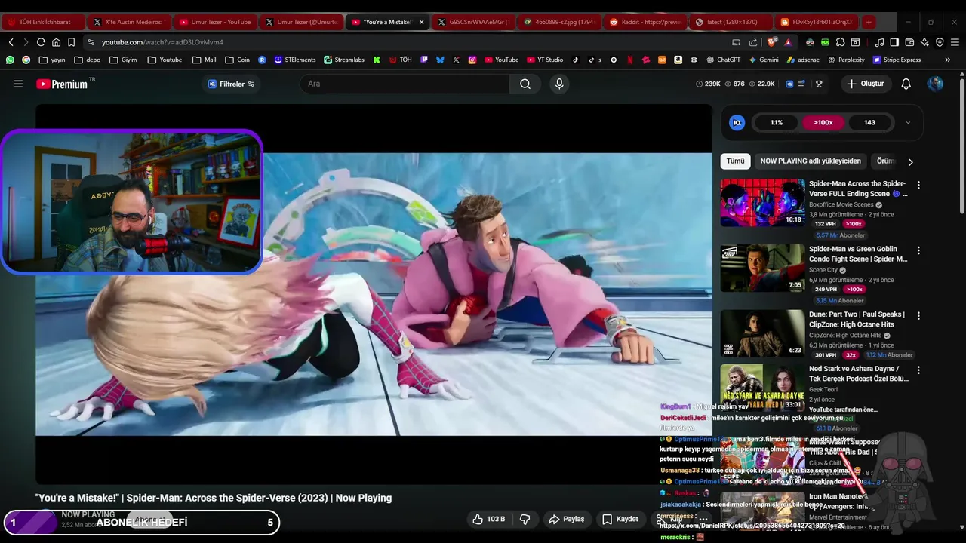Open Spider-Man vs Green Goblin video title

pos(858,254)
